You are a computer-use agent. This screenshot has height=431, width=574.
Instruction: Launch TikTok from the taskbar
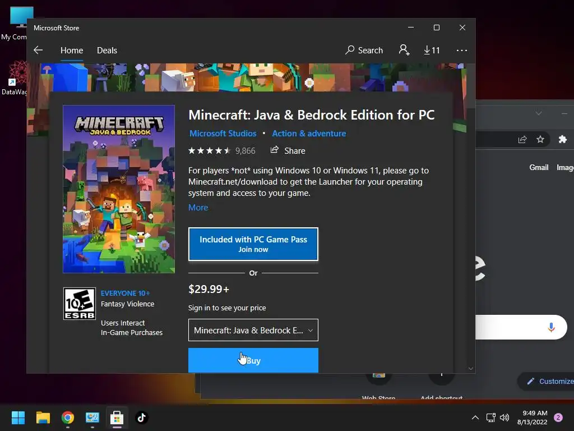tap(142, 418)
